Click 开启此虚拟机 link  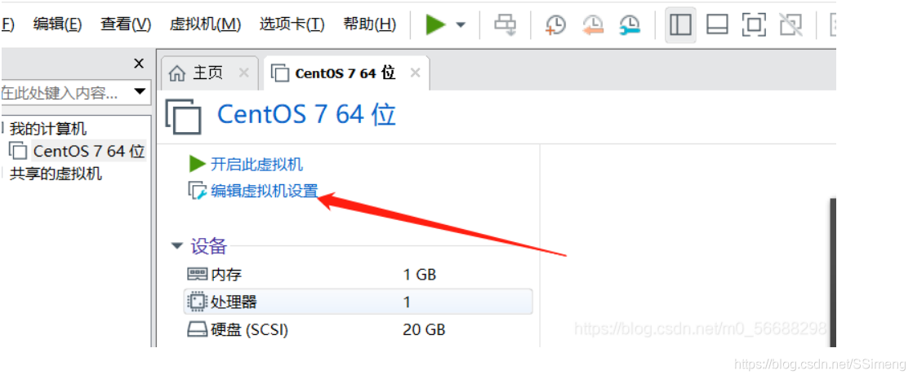pyautogui.click(x=256, y=165)
